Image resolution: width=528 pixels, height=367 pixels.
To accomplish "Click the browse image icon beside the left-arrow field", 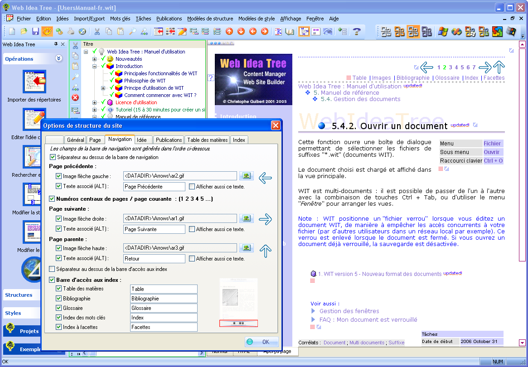I will coord(246,175).
